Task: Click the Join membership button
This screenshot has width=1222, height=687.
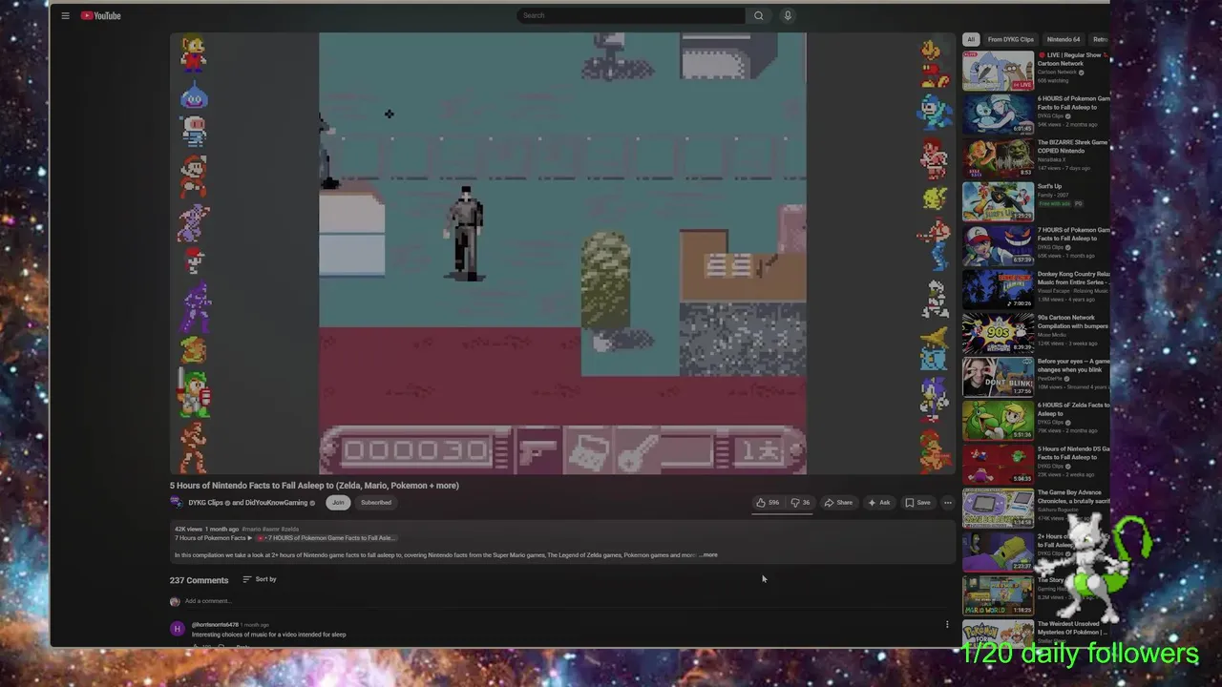Action: tap(337, 503)
